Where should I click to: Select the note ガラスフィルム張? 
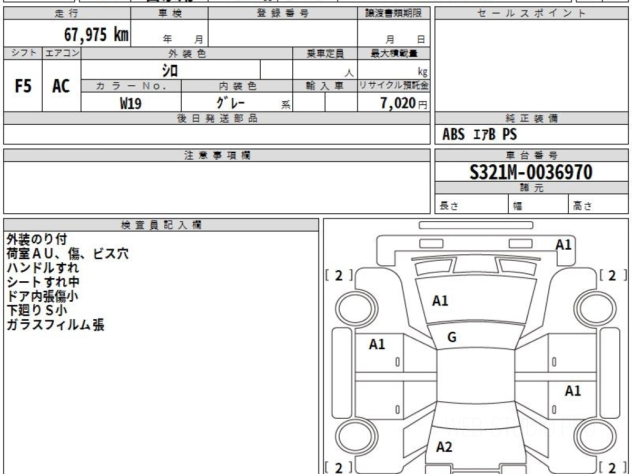click(55, 325)
